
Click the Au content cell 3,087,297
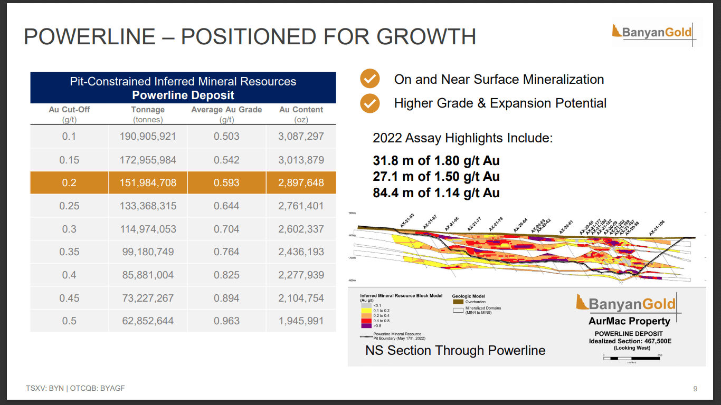click(301, 137)
